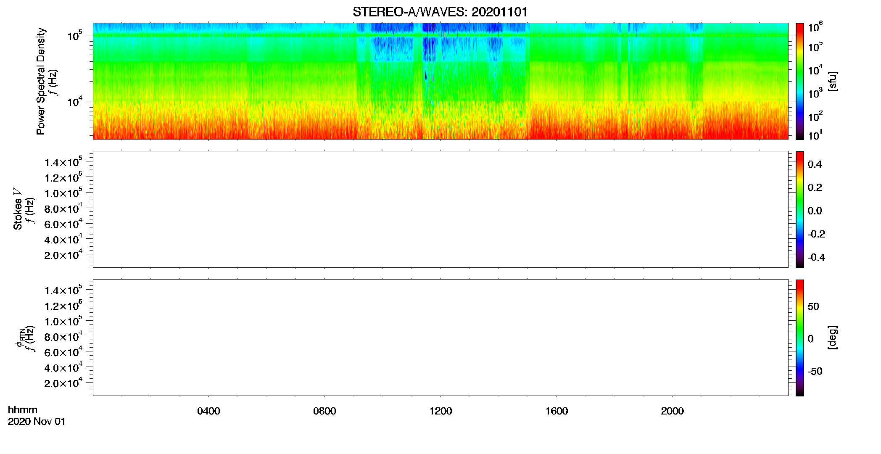The image size is (881, 454).
Task: Click the hhmm time format label
Action: (22, 410)
